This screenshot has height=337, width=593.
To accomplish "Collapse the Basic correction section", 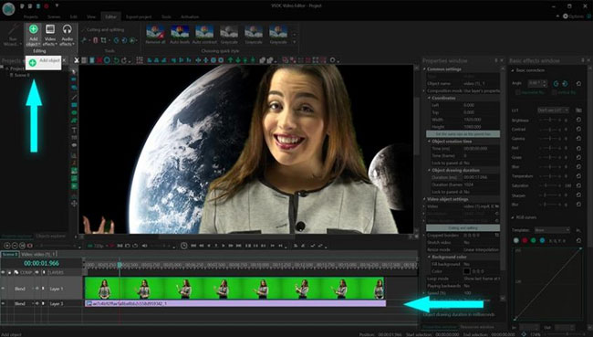I will point(513,70).
